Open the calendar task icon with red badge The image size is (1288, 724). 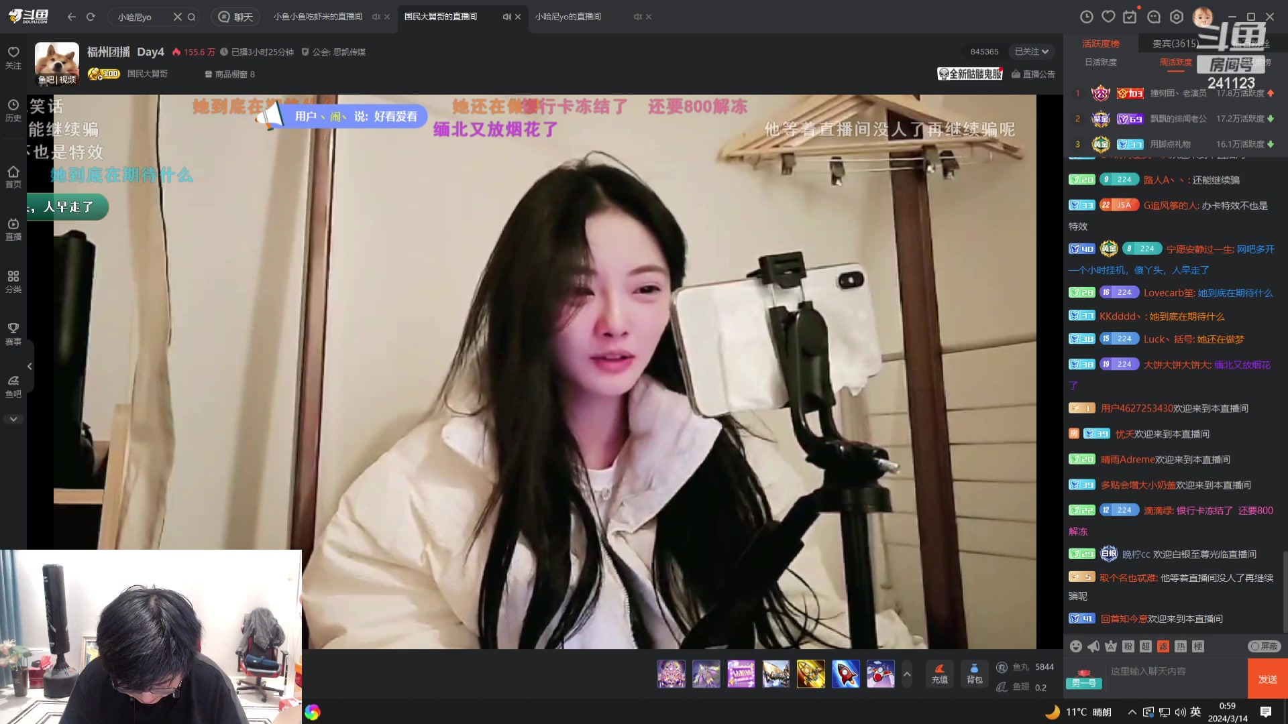(x=1130, y=16)
